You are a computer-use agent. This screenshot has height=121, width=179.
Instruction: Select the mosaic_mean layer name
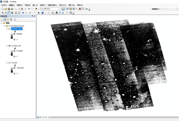pyautogui.click(x=17, y=29)
